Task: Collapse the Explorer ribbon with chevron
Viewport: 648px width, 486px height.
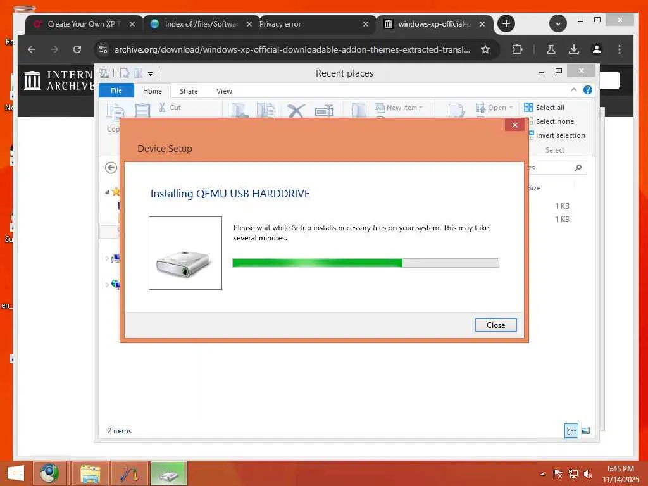Action: [573, 90]
